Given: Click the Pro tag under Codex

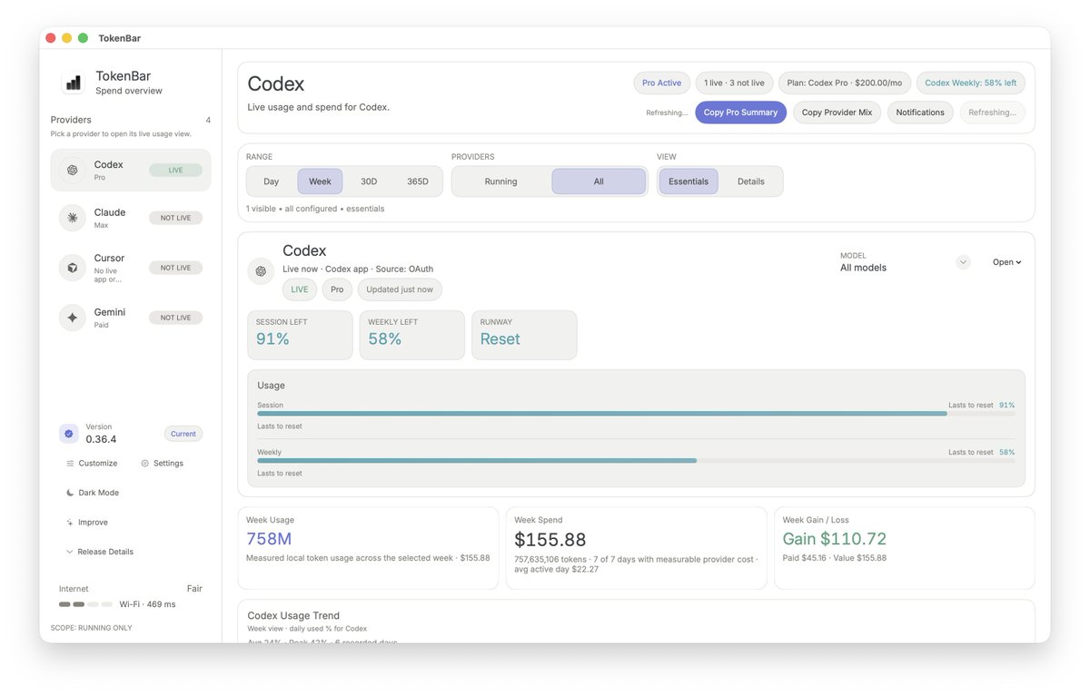Looking at the screenshot, I should pos(337,289).
